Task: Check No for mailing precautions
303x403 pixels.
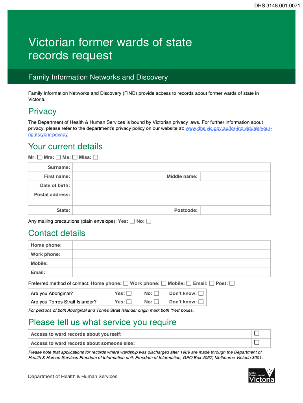Action: (148, 221)
